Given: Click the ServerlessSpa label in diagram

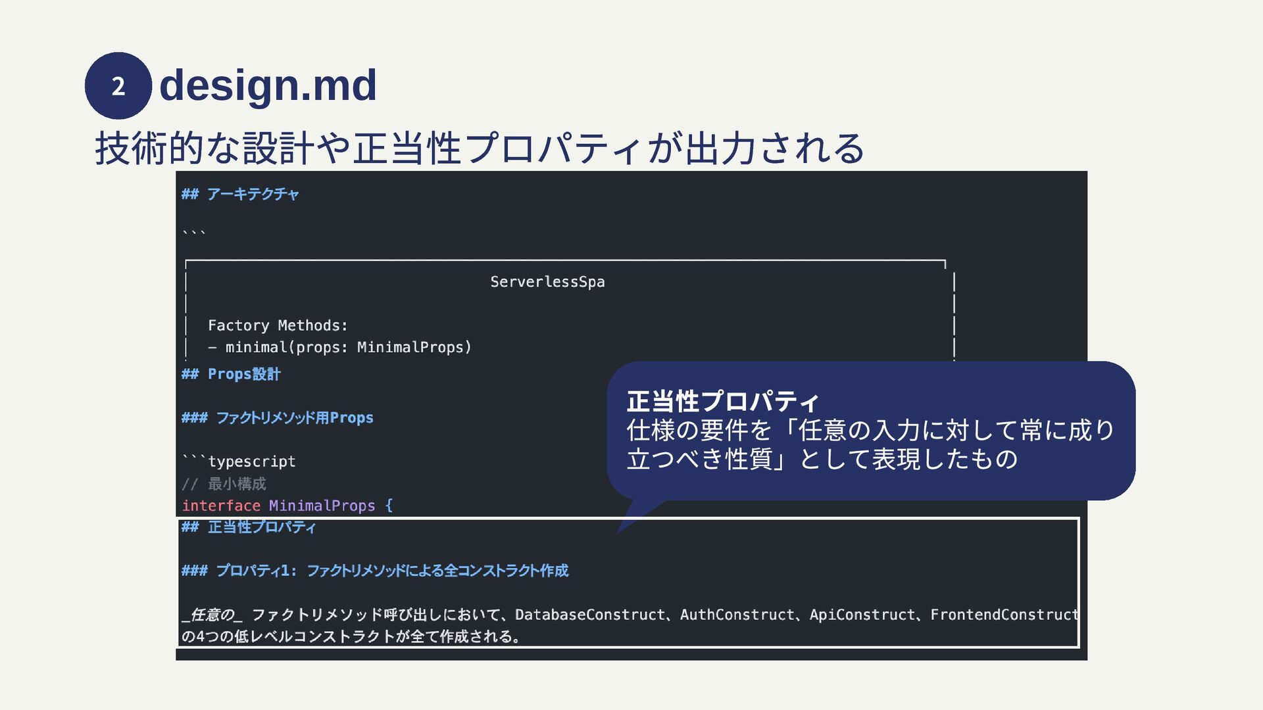Looking at the screenshot, I should pyautogui.click(x=547, y=282).
